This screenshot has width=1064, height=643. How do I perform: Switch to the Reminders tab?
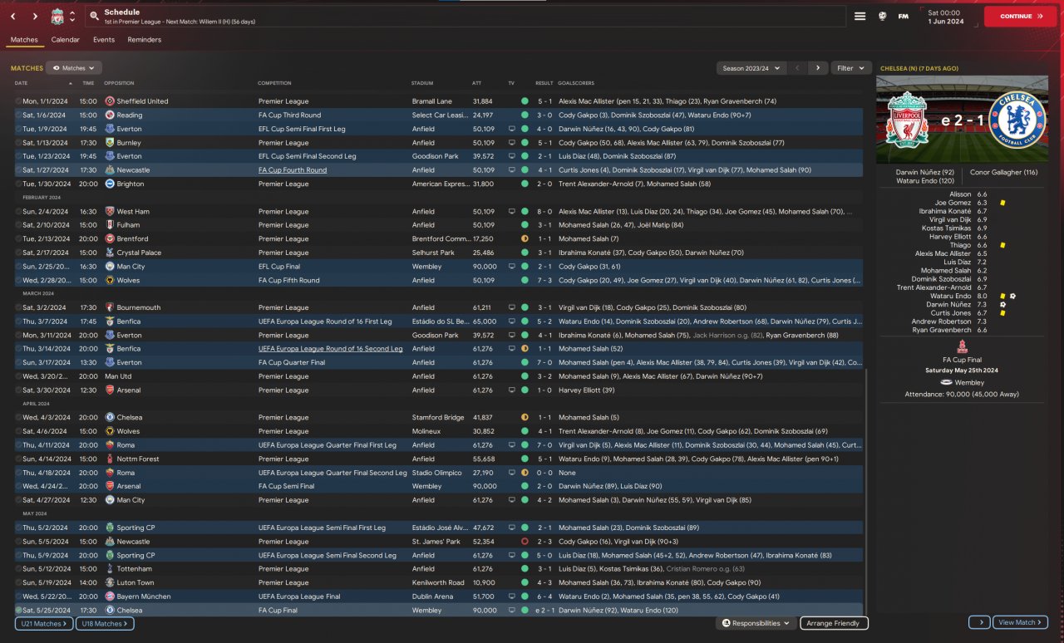(x=145, y=40)
